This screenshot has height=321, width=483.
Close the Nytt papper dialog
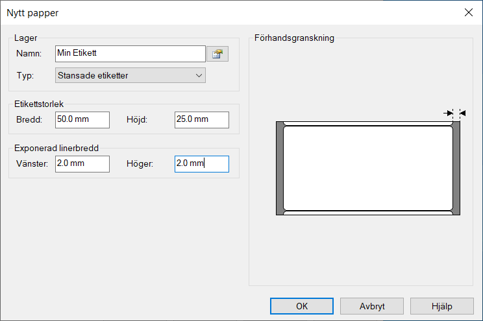coord(467,12)
